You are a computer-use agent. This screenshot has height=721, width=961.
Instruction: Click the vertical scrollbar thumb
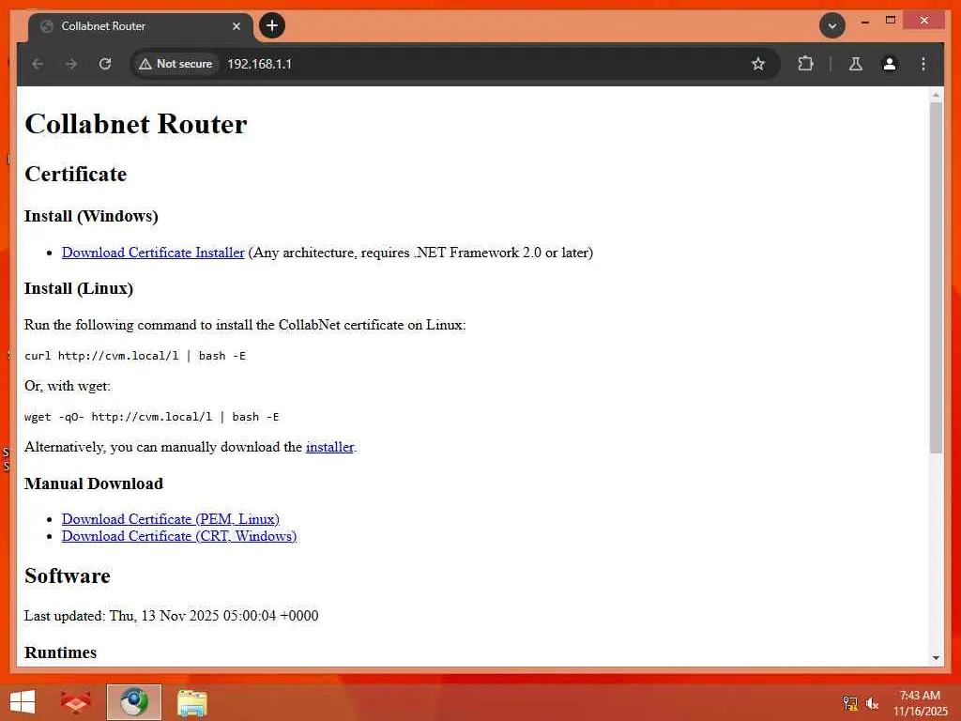(x=936, y=278)
